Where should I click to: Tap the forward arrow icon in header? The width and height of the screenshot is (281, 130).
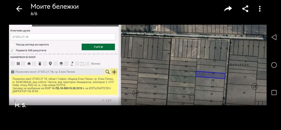tap(228, 9)
